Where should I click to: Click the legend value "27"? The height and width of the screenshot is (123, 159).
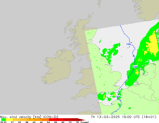point(12,122)
